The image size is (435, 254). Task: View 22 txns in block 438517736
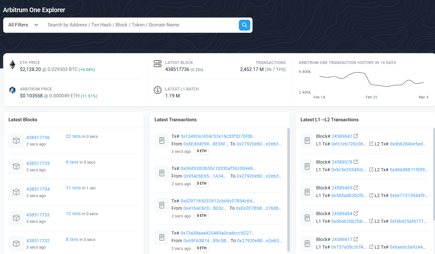[x=73, y=136]
